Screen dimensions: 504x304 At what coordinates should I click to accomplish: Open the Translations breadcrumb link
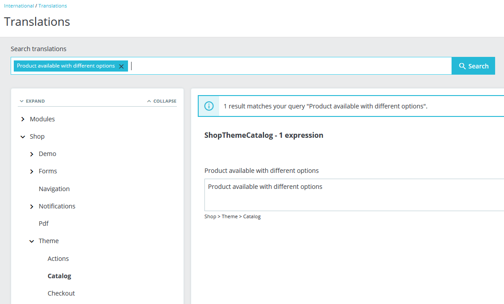pos(53,6)
